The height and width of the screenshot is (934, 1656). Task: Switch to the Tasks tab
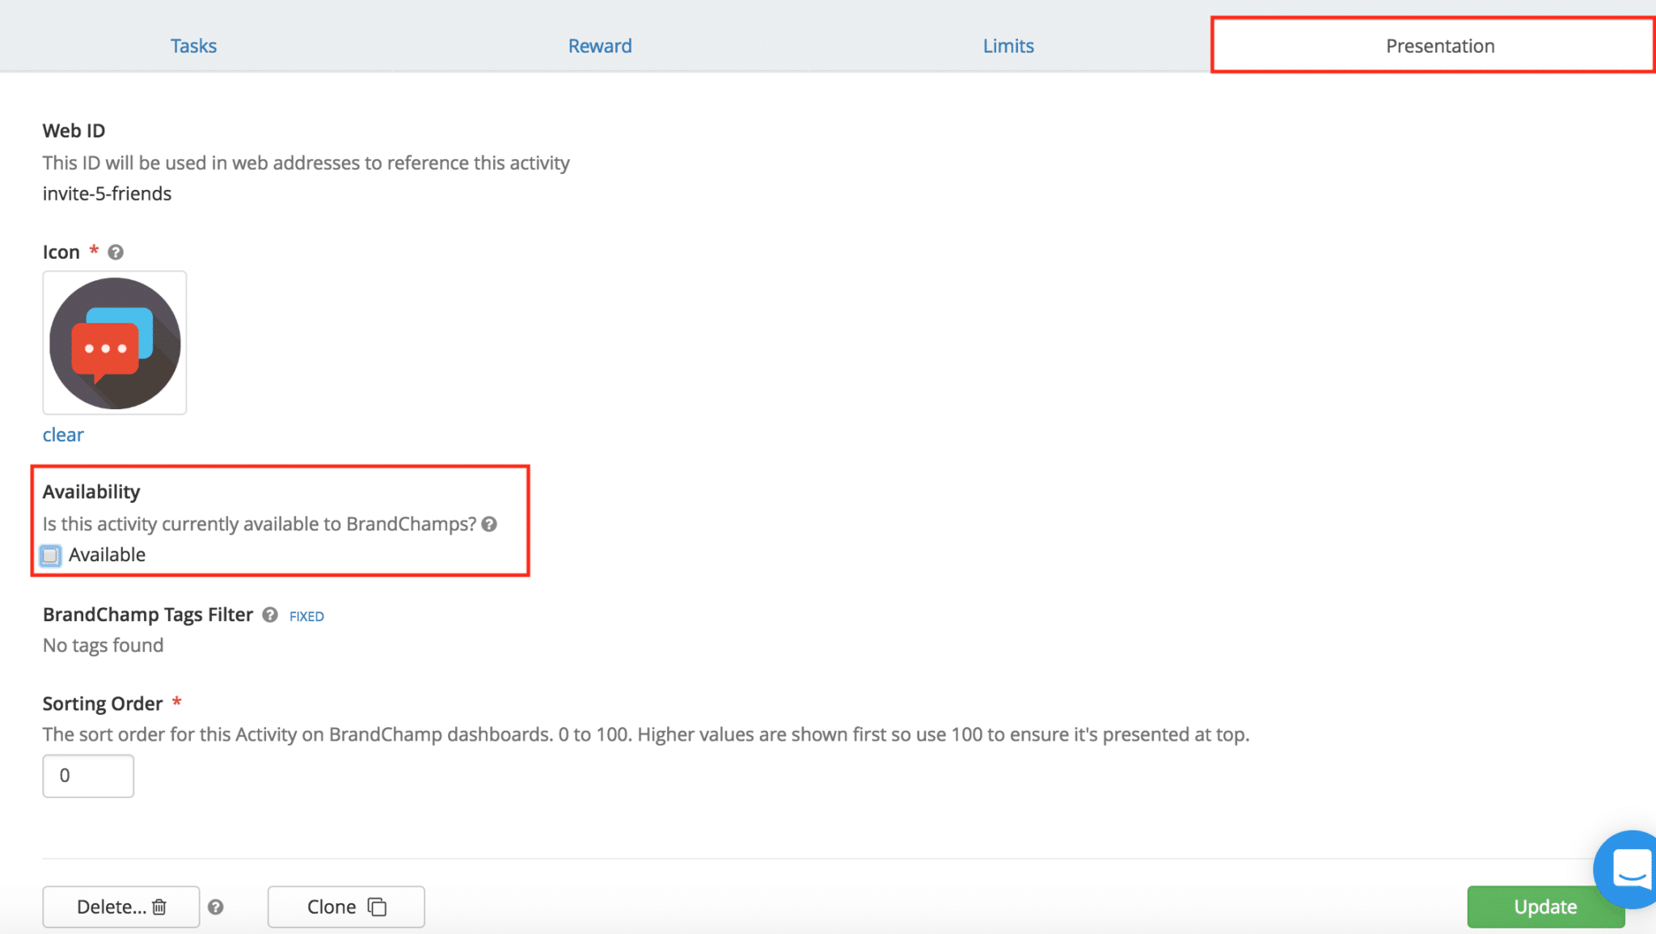coord(193,45)
